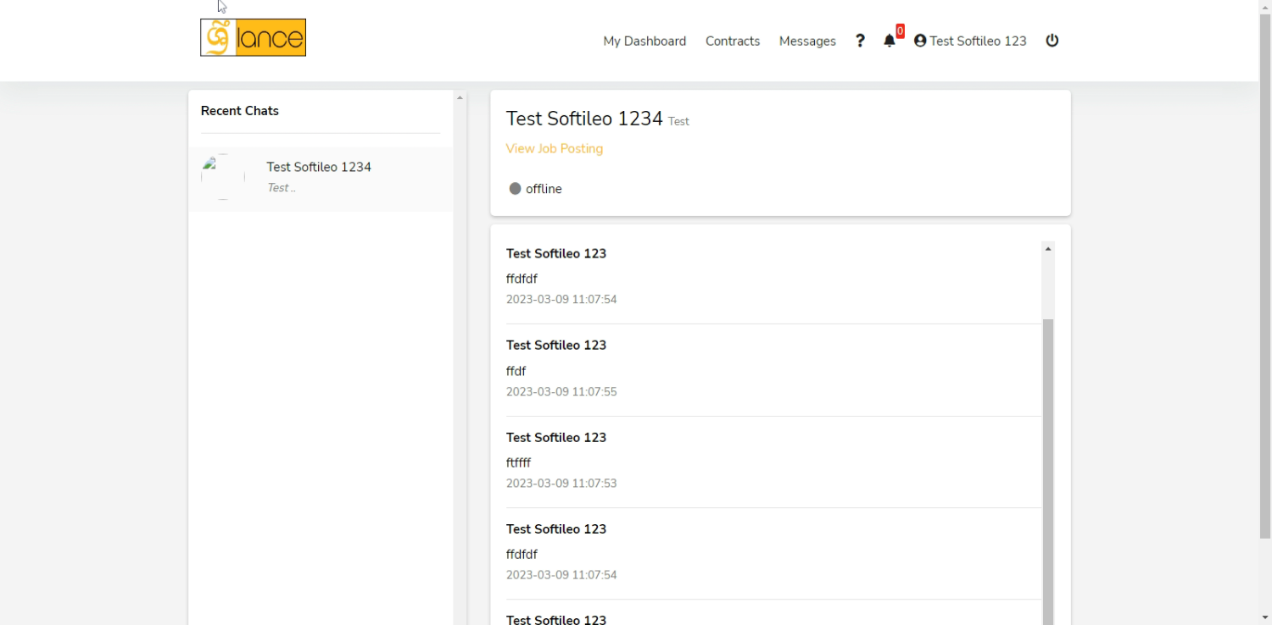
Task: Click the red notification count badge
Action: click(900, 31)
